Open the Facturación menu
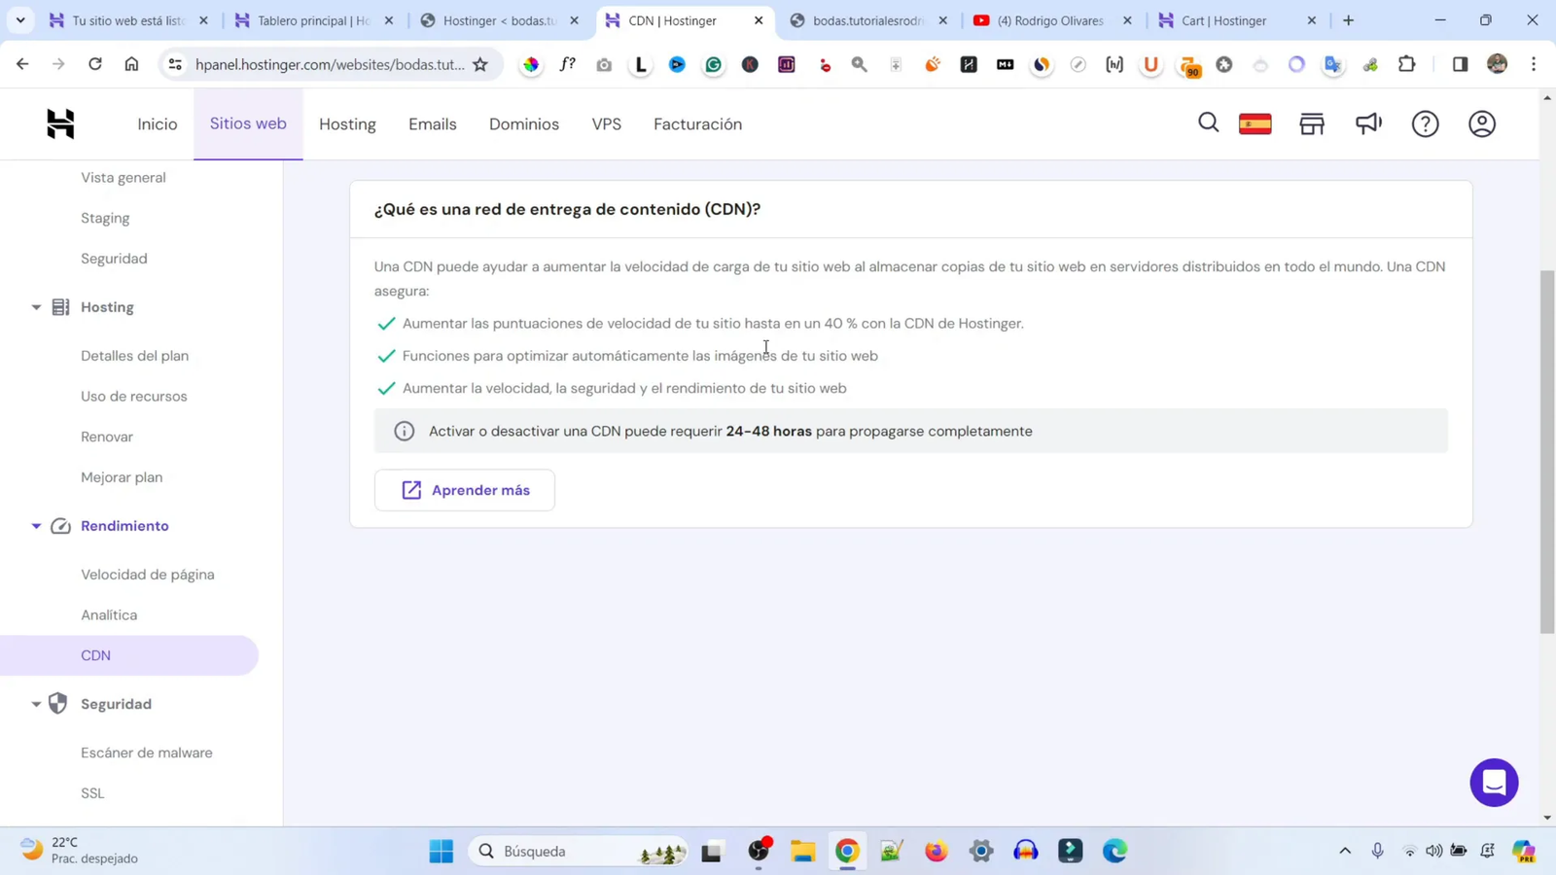1556x875 pixels. point(697,124)
